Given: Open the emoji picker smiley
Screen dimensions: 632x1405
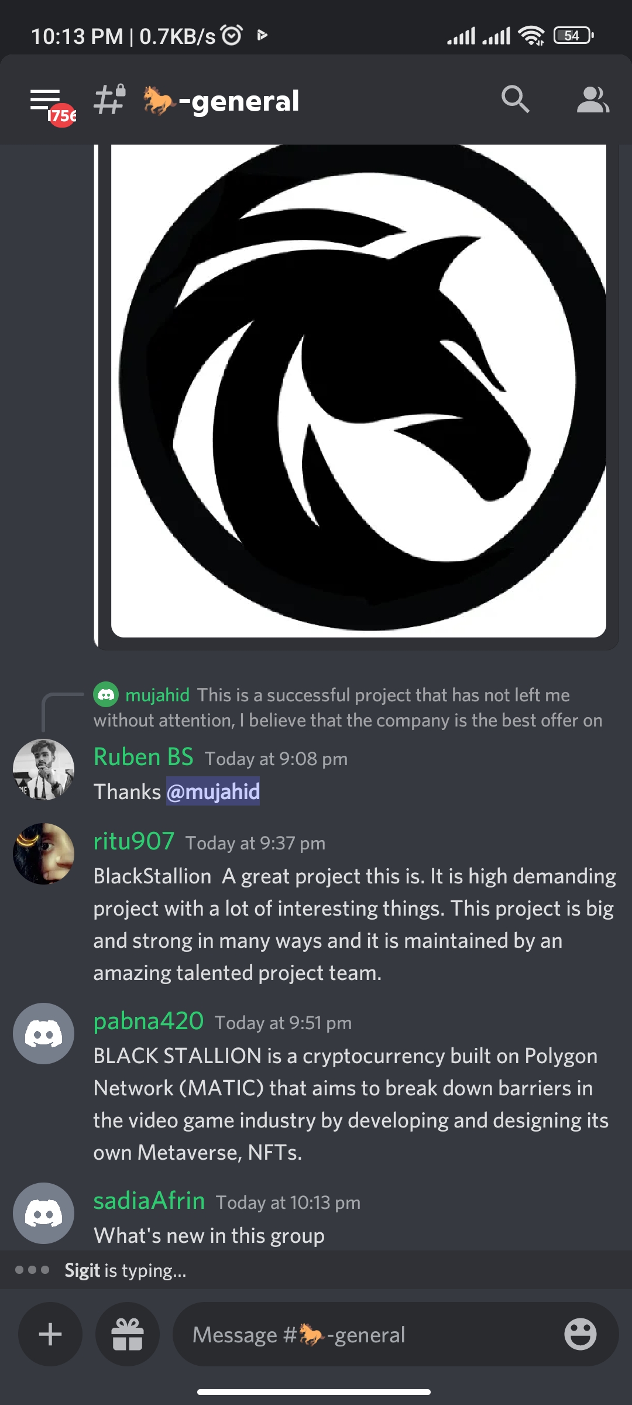Looking at the screenshot, I should [580, 1334].
